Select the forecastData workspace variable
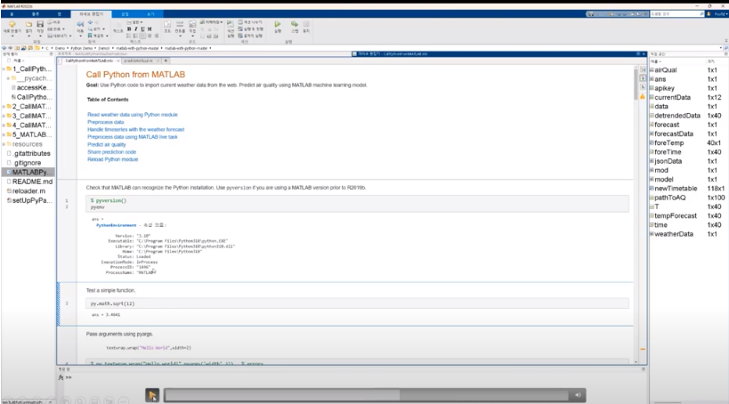This screenshot has width=729, height=404. point(674,133)
